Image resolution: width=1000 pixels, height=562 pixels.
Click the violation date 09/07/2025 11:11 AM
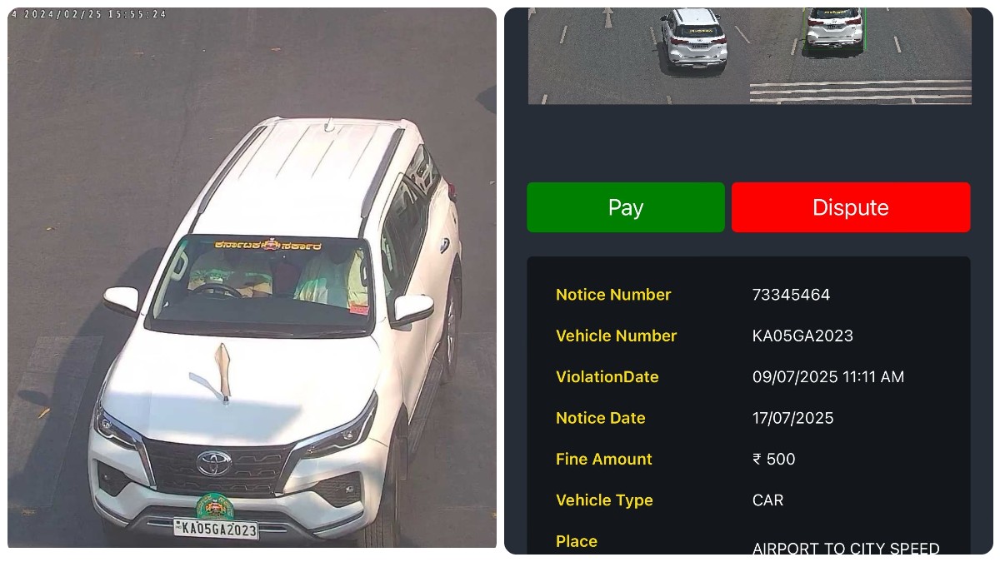pos(828,377)
